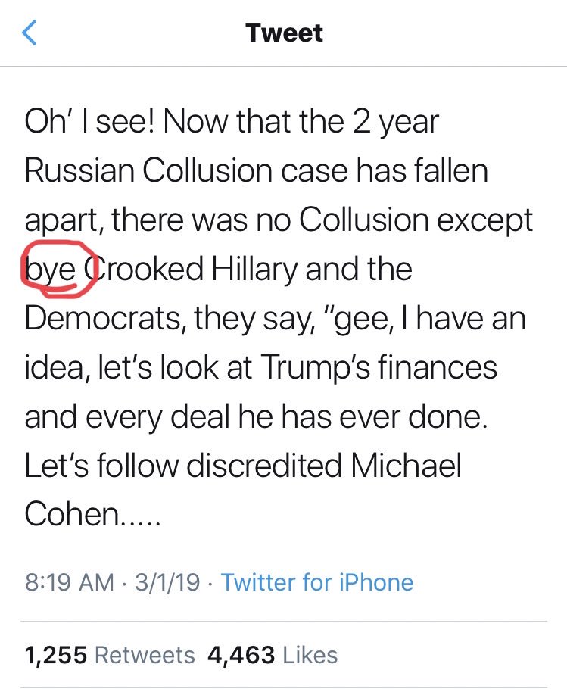
Task: Click the 3/1/19 date
Action: pyautogui.click(x=167, y=582)
